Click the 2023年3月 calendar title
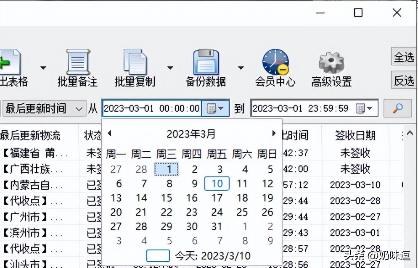Image resolution: width=418 pixels, height=268 pixels. tap(191, 134)
